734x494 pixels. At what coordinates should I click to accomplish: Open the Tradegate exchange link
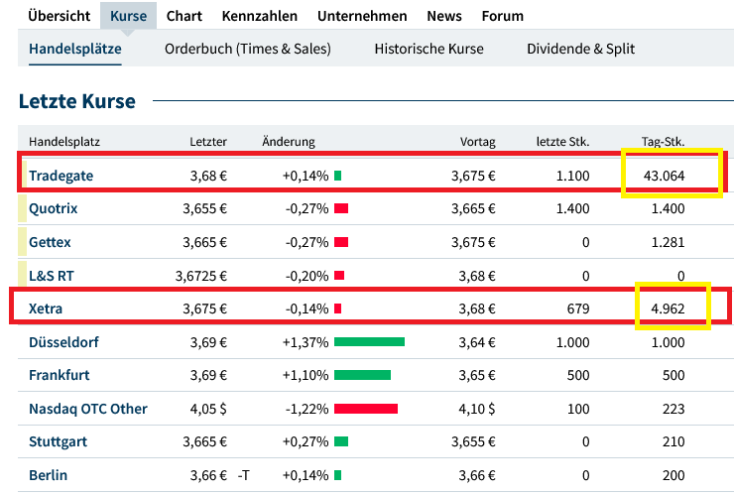click(61, 176)
